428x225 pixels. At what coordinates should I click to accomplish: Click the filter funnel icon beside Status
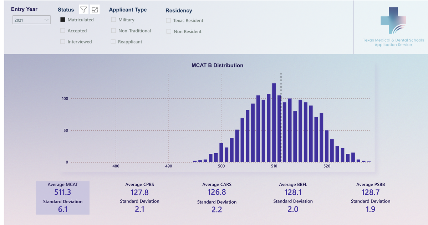pyautogui.click(x=83, y=10)
